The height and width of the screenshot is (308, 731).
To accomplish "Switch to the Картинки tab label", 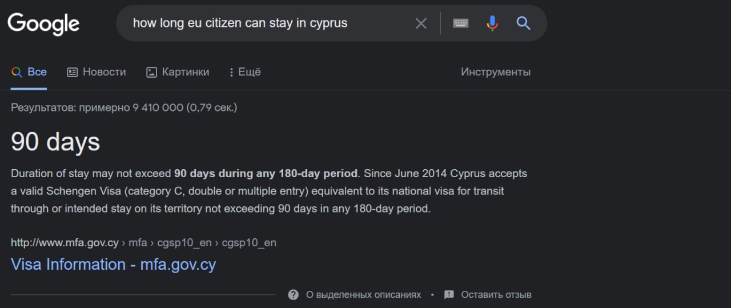I will 186,72.
